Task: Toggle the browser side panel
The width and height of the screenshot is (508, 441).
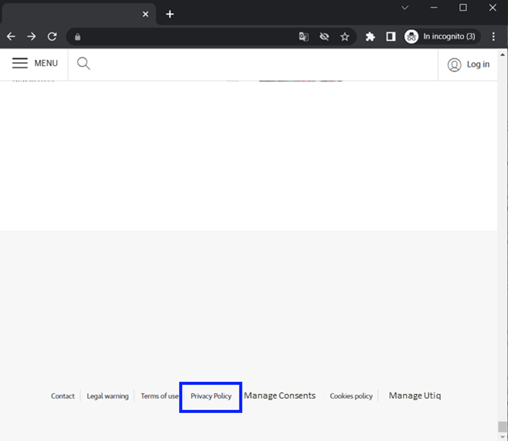Action: tap(390, 36)
